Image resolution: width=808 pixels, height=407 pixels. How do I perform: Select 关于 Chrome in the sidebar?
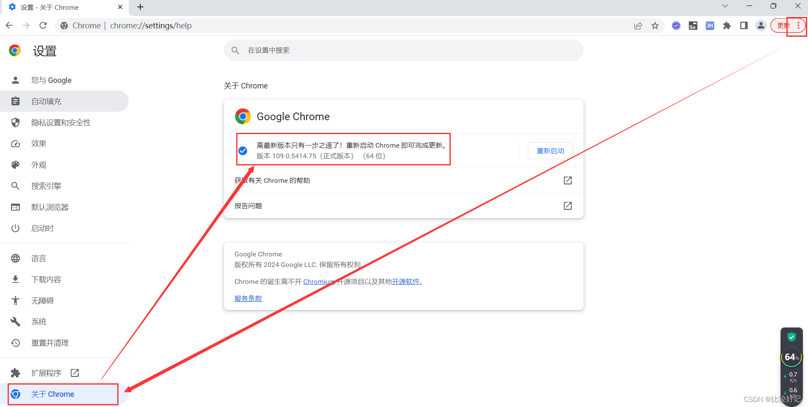pos(64,394)
